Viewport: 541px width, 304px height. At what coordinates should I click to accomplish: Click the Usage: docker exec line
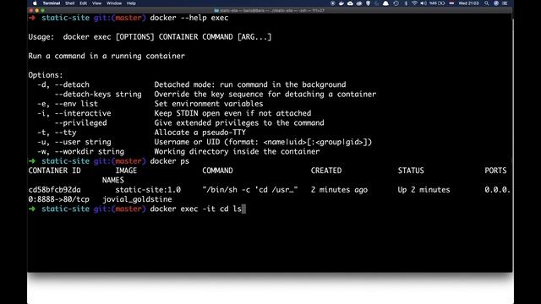pyautogui.click(x=150, y=36)
